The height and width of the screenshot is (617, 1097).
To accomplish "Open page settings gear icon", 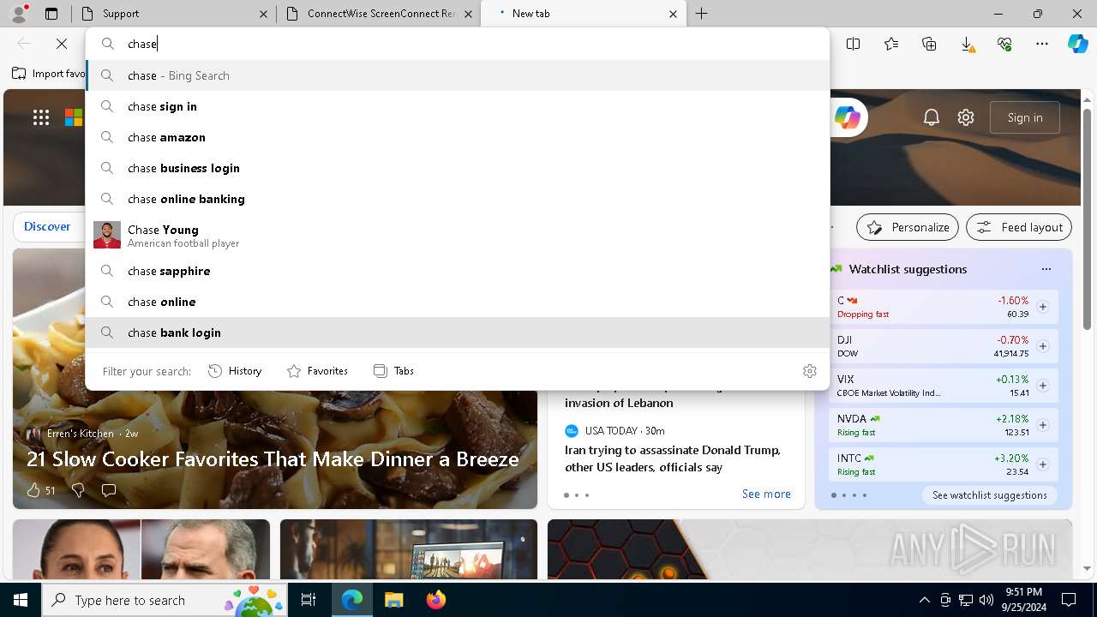I will pyautogui.click(x=966, y=117).
